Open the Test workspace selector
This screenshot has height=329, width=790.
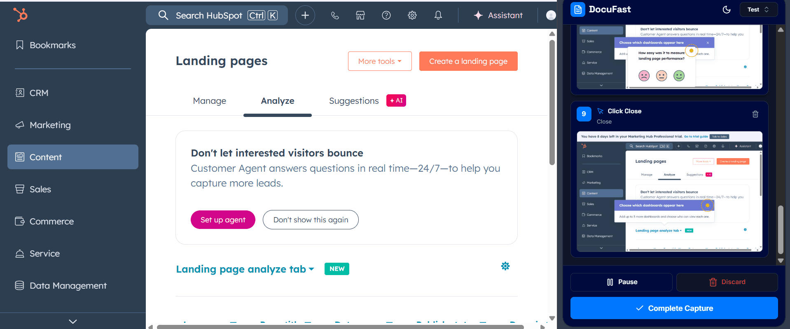758,9
